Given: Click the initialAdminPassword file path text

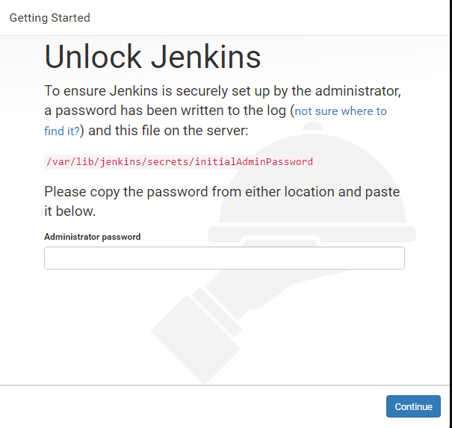Looking at the screenshot, I should [x=179, y=161].
